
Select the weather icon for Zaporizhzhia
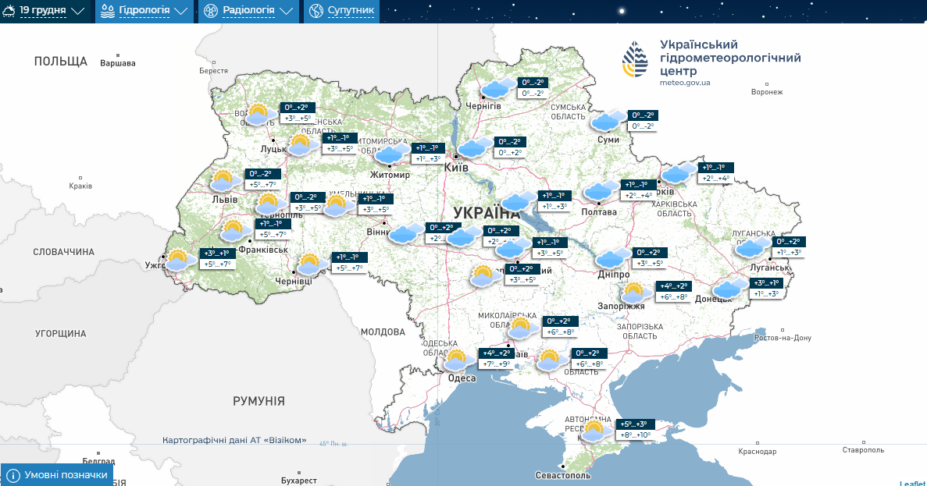633,293
